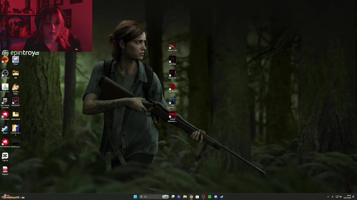Open the Villa Nocturne shortcut
This screenshot has height=200, width=357.
(x=172, y=103)
